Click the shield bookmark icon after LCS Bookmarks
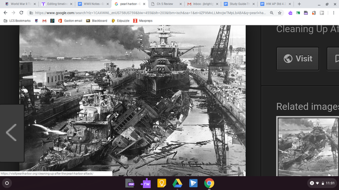This screenshot has width=339, height=190. (37, 21)
